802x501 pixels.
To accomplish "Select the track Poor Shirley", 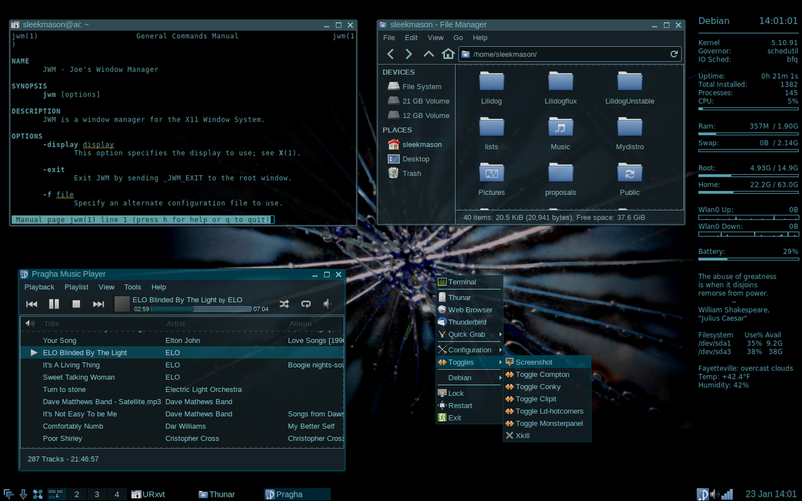I will (x=182, y=438).
